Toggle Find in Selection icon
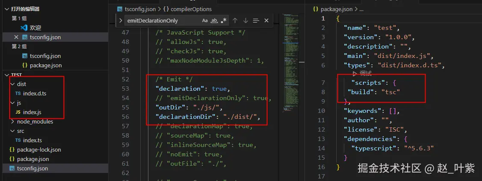 (x=256, y=20)
